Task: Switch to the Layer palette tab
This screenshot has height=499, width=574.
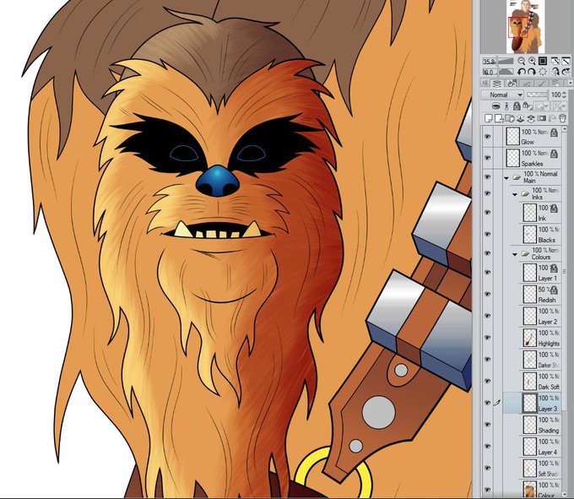Action: (x=496, y=84)
